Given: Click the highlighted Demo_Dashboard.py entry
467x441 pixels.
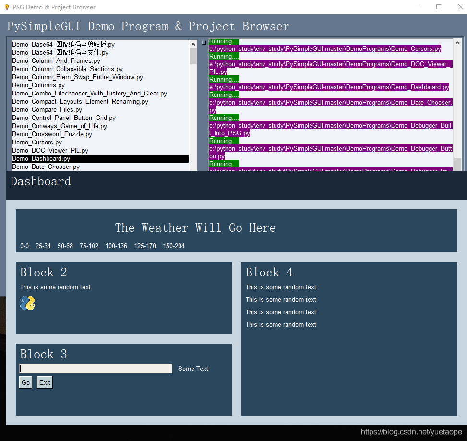Looking at the screenshot, I should 100,159.
